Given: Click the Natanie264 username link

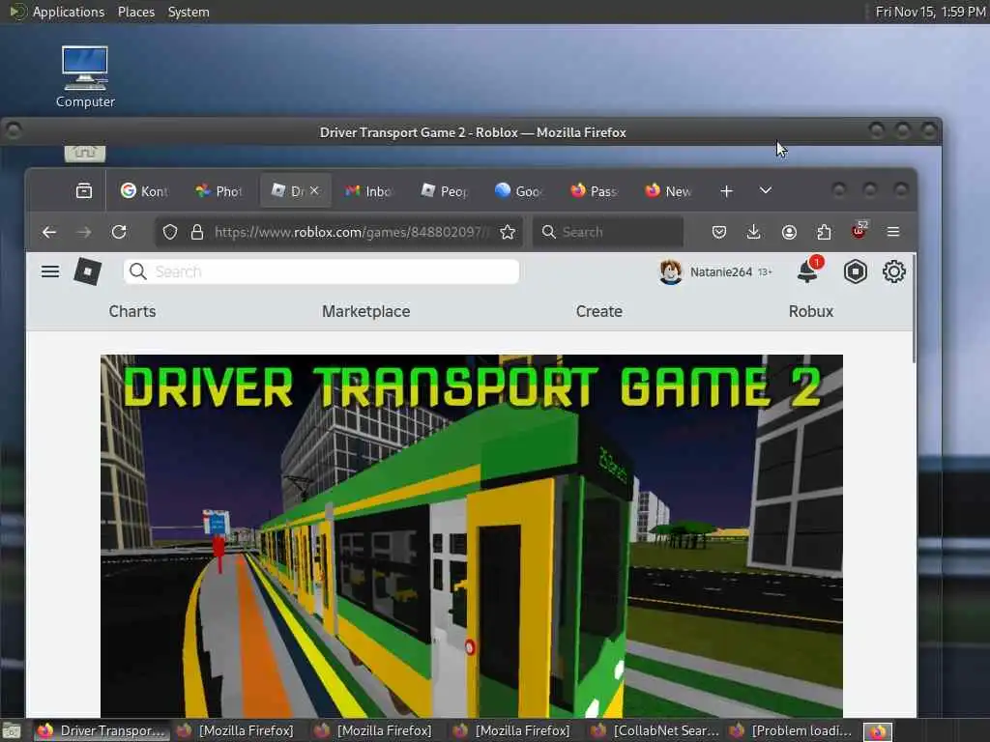Looking at the screenshot, I should pyautogui.click(x=721, y=271).
